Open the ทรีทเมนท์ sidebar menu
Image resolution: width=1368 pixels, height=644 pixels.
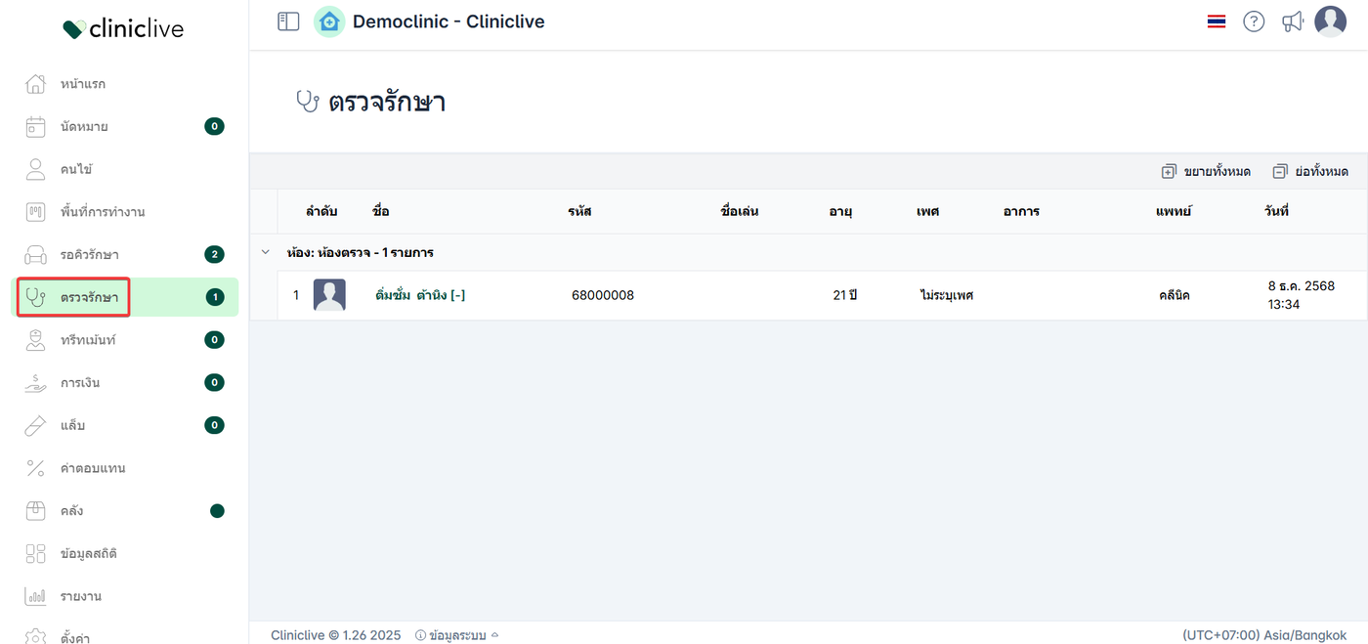(x=88, y=340)
